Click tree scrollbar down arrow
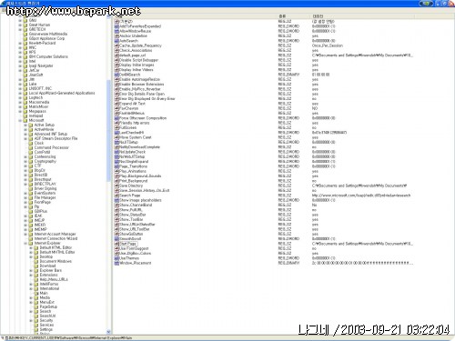This screenshot has height=341, width=455. tap(109, 332)
